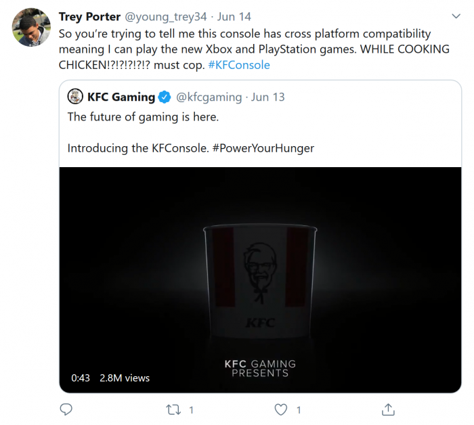The width and height of the screenshot is (474, 425).
Task: Click the 0:43 video duration label
Action: pos(81,378)
